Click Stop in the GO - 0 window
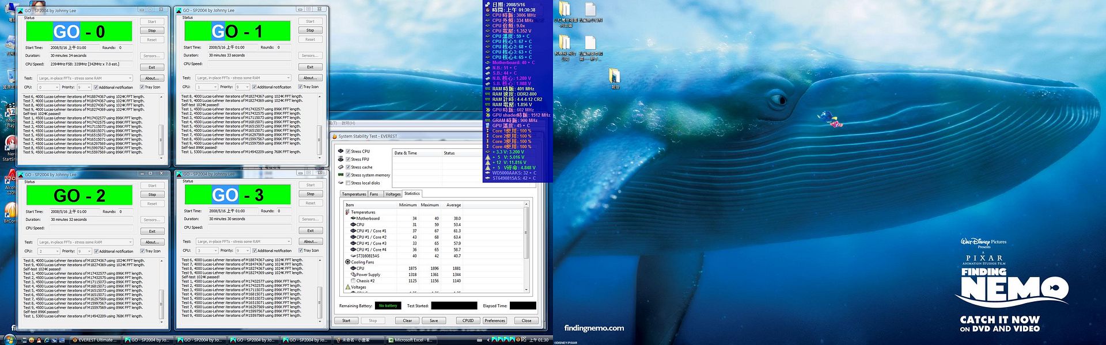The image size is (1106, 345). tap(152, 30)
